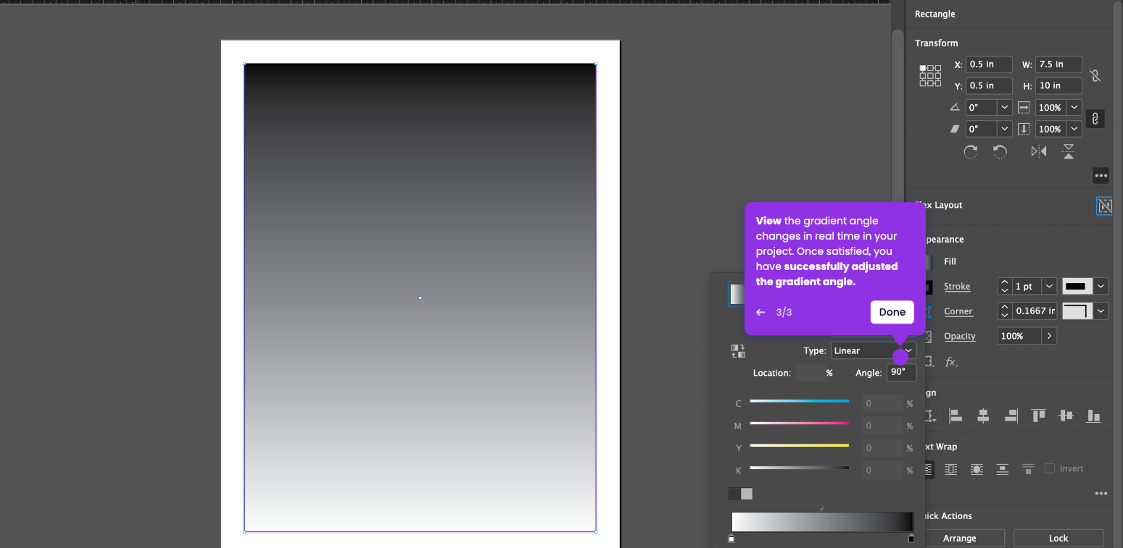Select wrap around object shape icon
Image resolution: width=1123 pixels, height=548 pixels.
pos(977,469)
